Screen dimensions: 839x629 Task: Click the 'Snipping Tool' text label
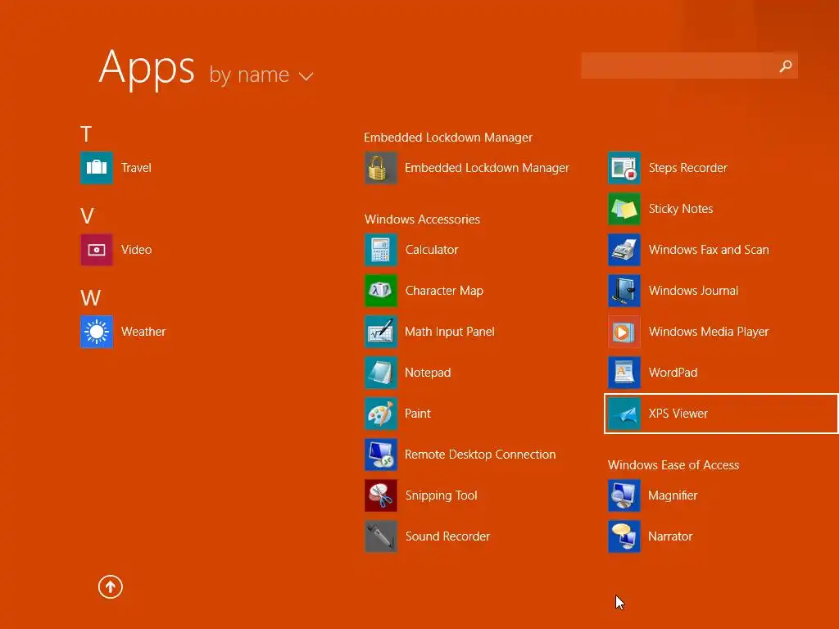(x=441, y=496)
